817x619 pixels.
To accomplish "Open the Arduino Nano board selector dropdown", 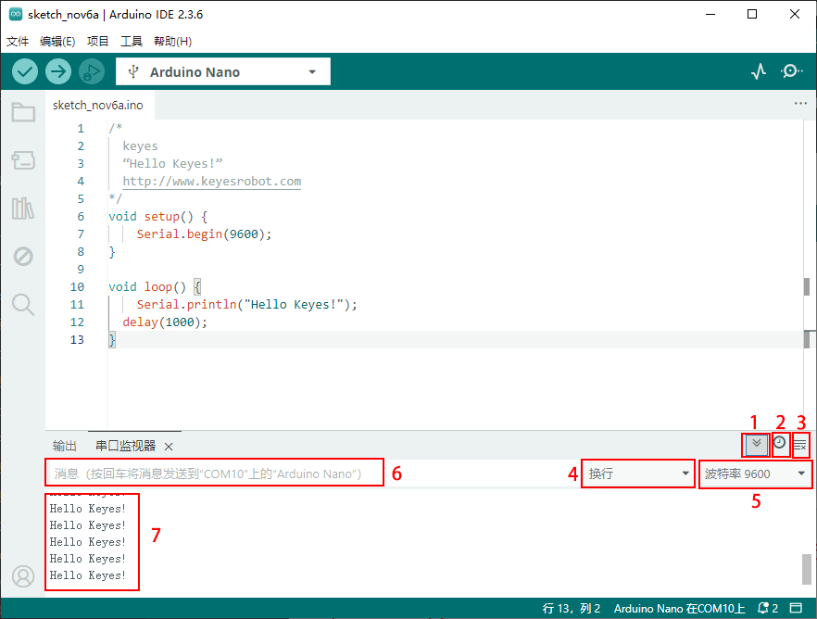I will point(223,71).
